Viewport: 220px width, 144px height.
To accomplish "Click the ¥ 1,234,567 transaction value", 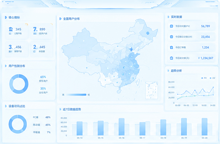I will tap(206, 58).
